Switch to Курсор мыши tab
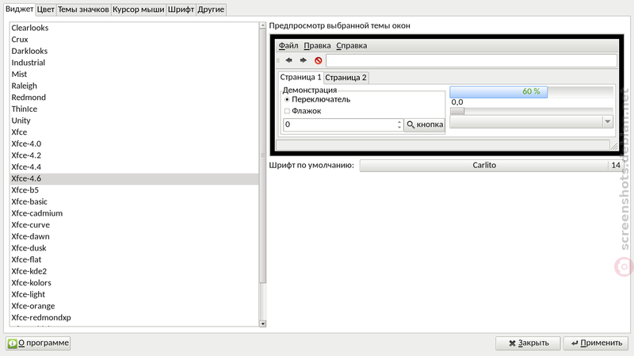This screenshot has height=356, width=634. pos(138,10)
